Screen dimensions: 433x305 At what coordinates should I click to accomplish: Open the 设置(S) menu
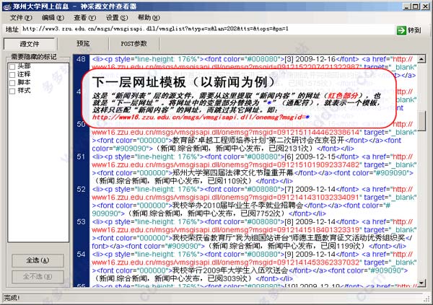click(117, 17)
